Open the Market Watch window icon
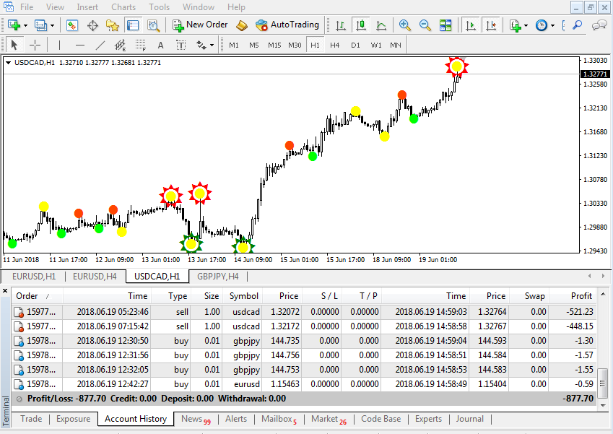613x434 pixels. click(72, 26)
